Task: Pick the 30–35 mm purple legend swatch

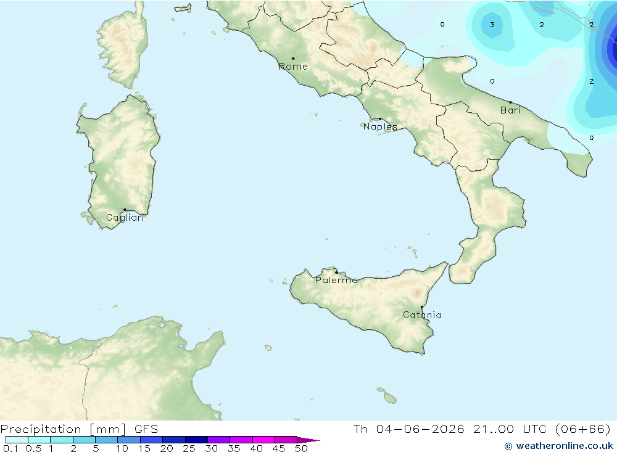Action: coord(219,440)
